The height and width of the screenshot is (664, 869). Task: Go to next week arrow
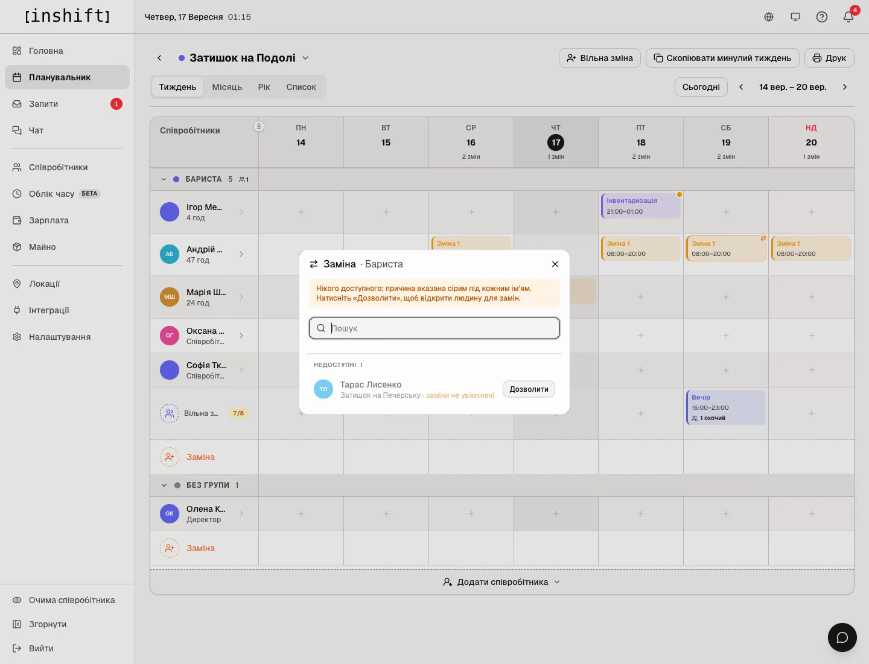845,87
